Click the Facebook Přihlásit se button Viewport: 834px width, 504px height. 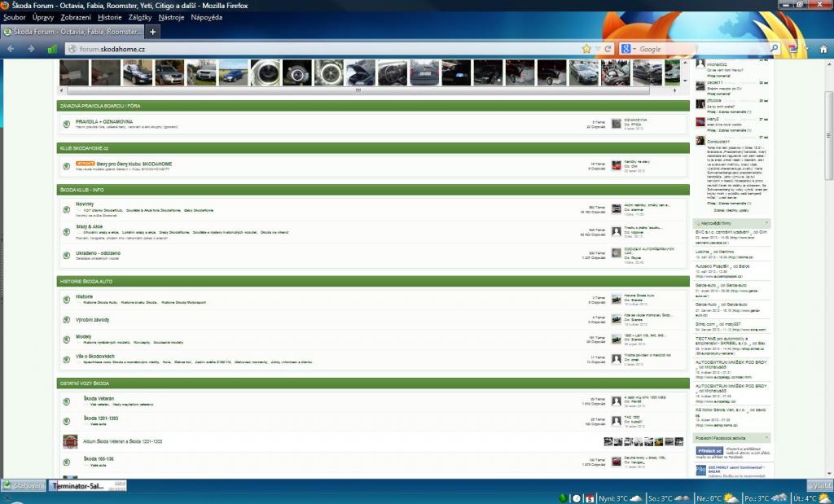pos(709,451)
